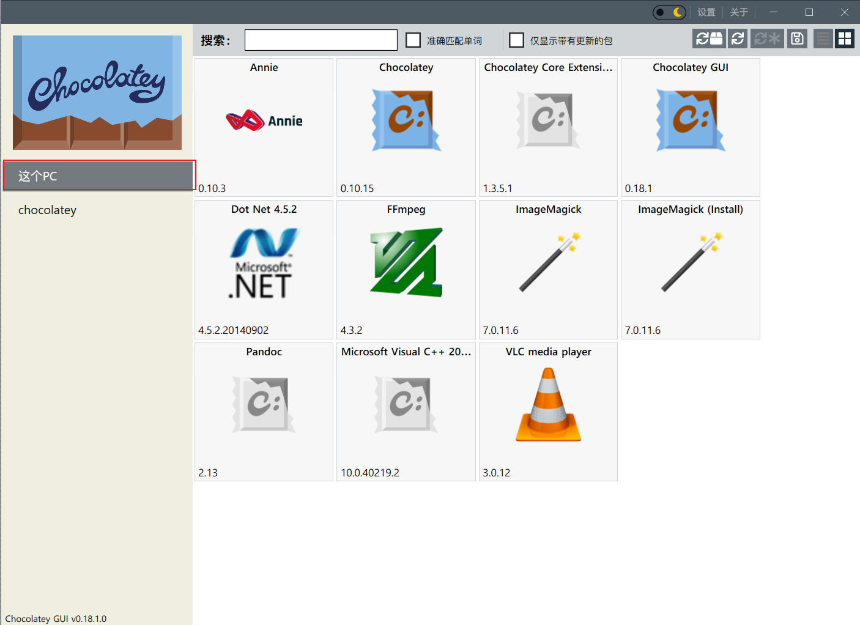
Task: Click the Chocolatey Core Extensions gray icon
Action: [x=549, y=120]
